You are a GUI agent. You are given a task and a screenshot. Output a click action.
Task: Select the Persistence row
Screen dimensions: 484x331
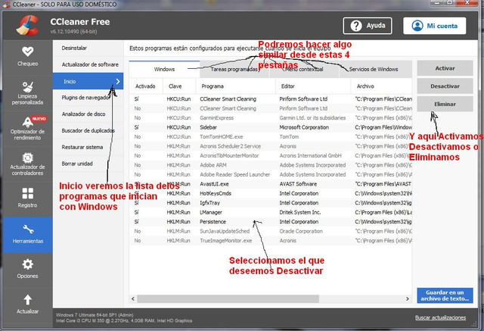(271, 222)
